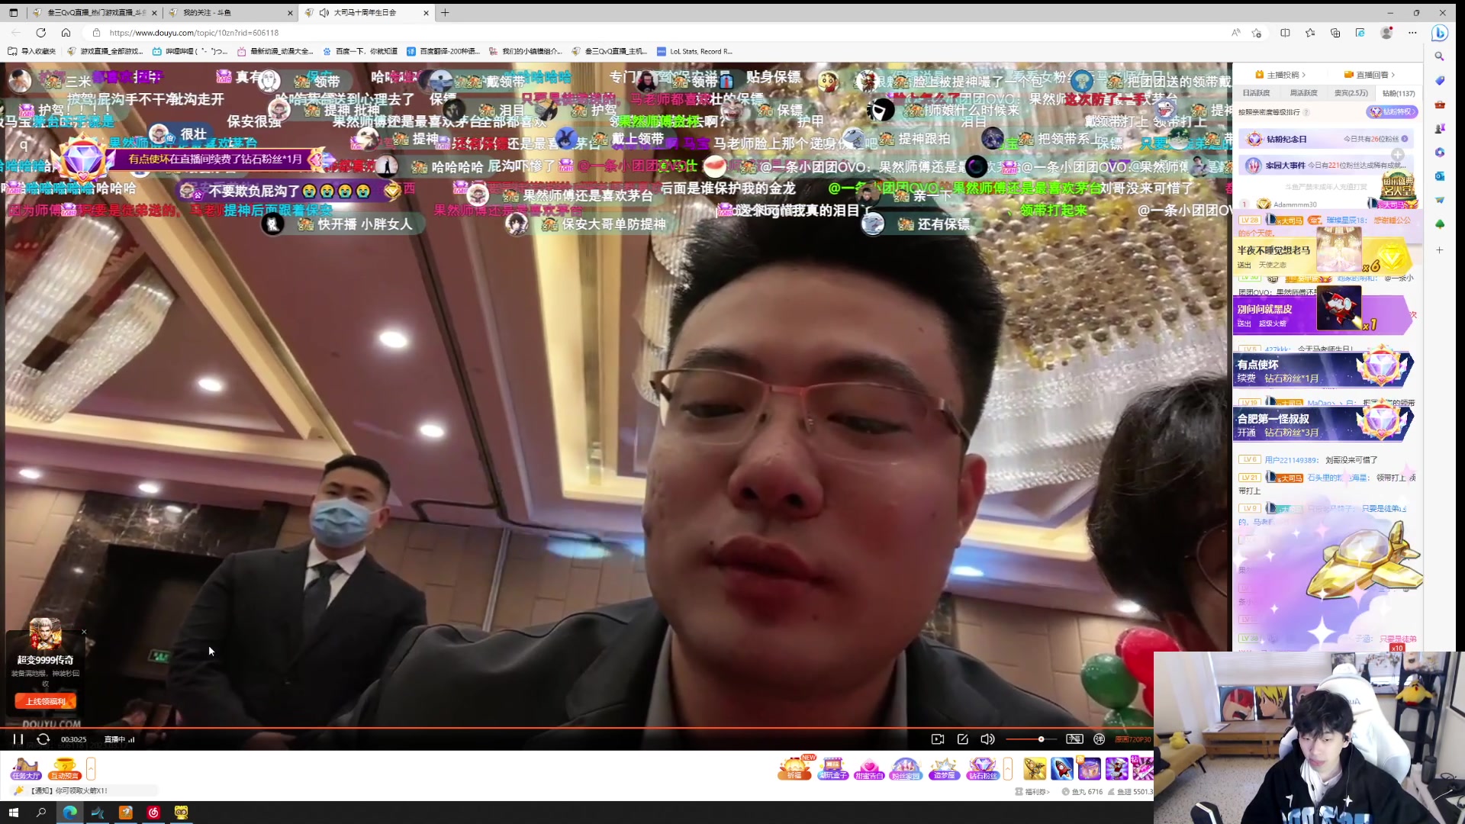1465x824 pixels.
Task: Select the 钻石粉丝 diamond icon
Action: click(x=983, y=769)
